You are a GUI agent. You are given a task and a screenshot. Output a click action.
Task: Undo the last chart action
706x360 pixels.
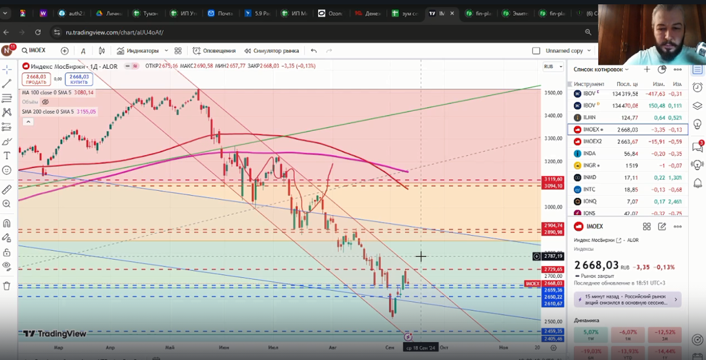tap(314, 51)
